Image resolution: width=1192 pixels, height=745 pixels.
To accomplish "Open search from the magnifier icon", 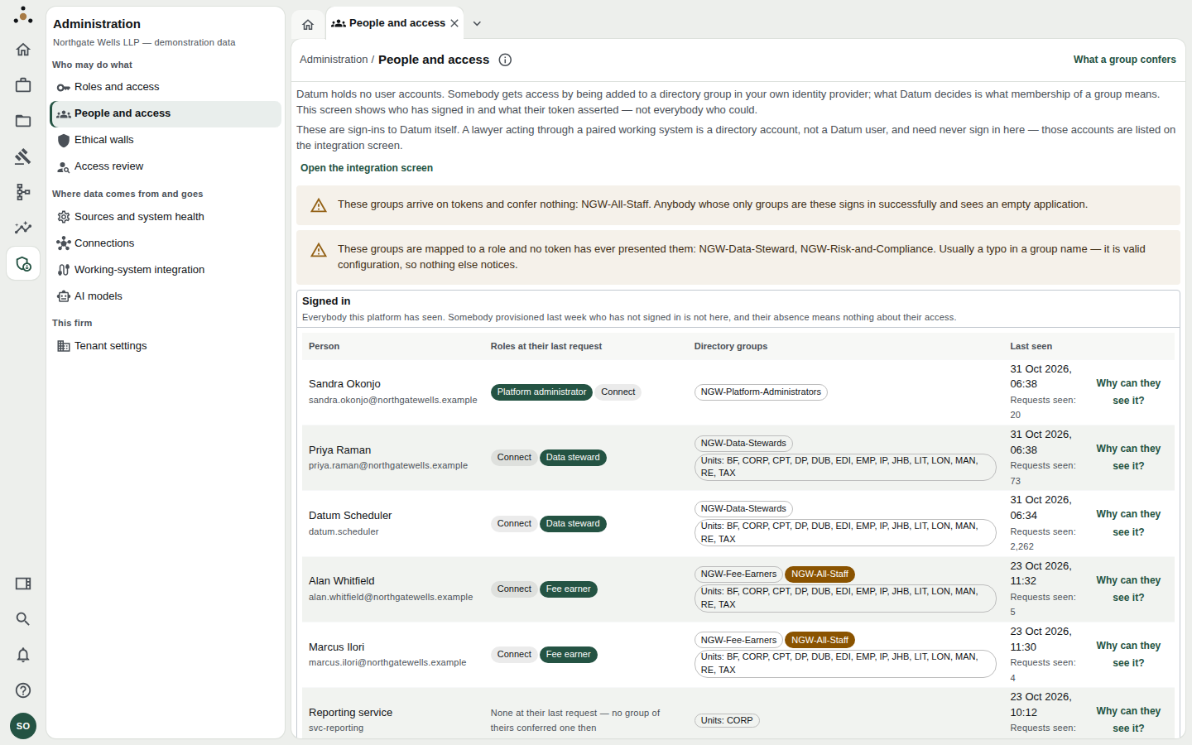I will (23, 619).
